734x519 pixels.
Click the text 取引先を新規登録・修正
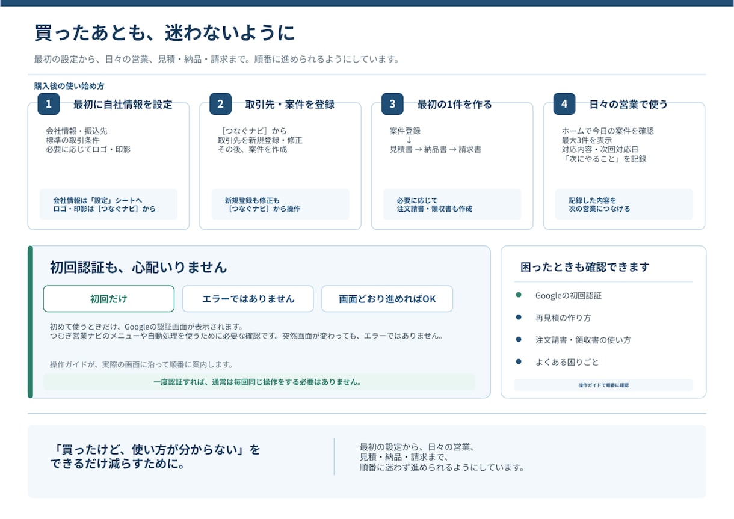(260, 140)
